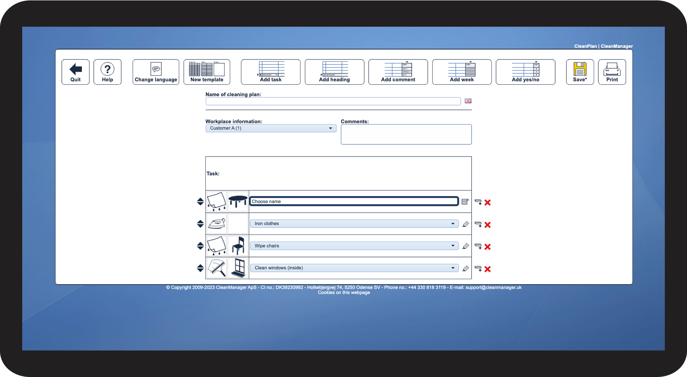Click empty second icon cell in Iron clothes row

[x=238, y=224]
